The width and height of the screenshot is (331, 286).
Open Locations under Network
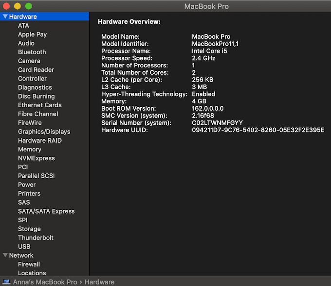[32, 273]
